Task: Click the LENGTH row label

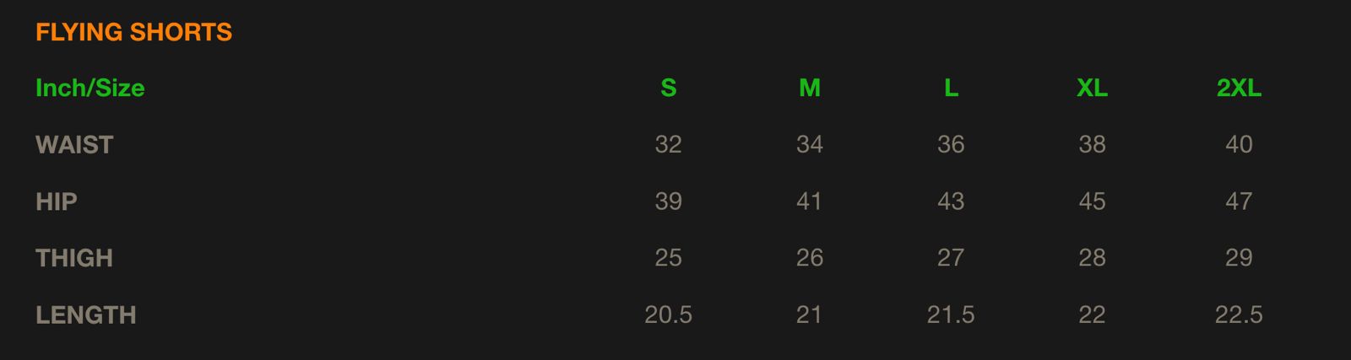Action: tap(85, 315)
